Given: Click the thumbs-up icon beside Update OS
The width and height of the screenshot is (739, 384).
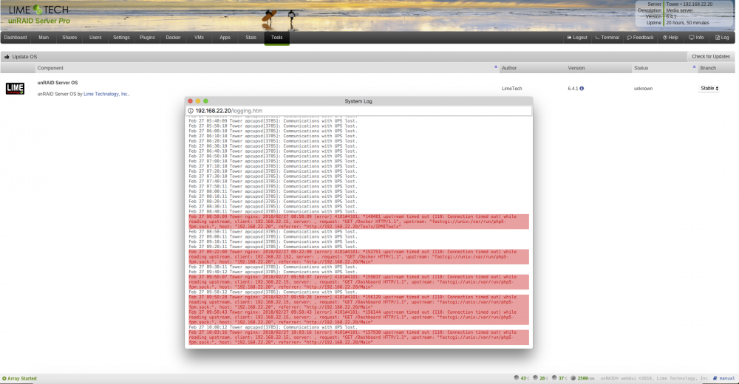Looking at the screenshot, I should [x=7, y=57].
